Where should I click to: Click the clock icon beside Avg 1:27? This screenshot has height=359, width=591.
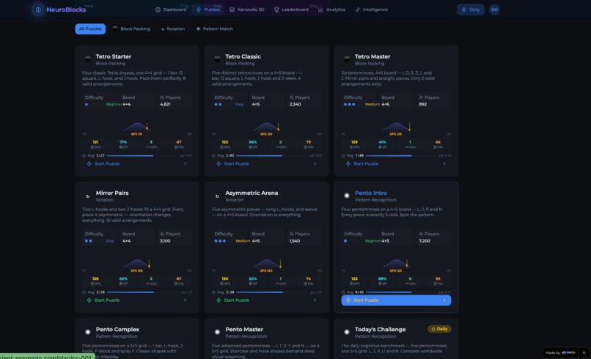coord(84,155)
